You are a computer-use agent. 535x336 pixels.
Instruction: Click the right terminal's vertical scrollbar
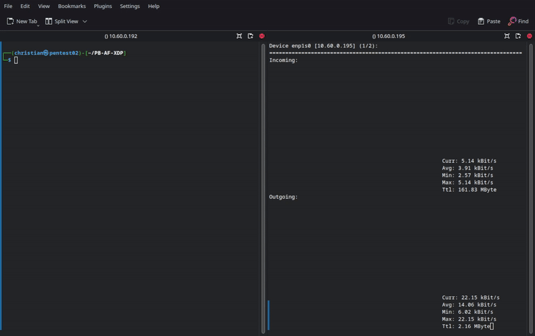tap(531, 188)
